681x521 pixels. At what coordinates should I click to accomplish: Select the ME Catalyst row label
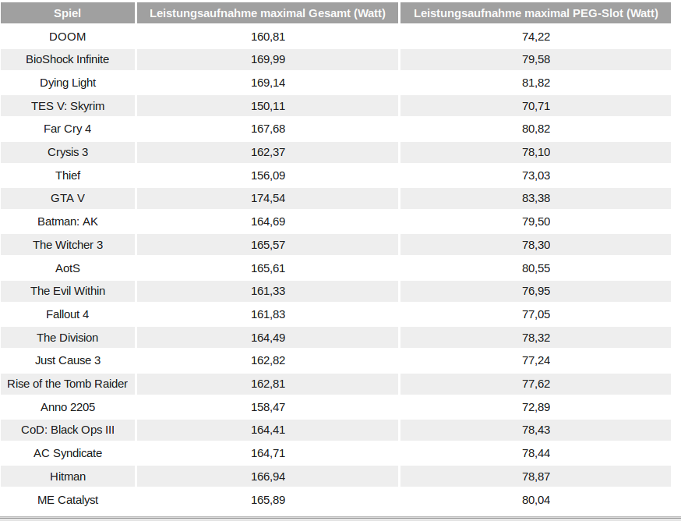click(x=67, y=500)
